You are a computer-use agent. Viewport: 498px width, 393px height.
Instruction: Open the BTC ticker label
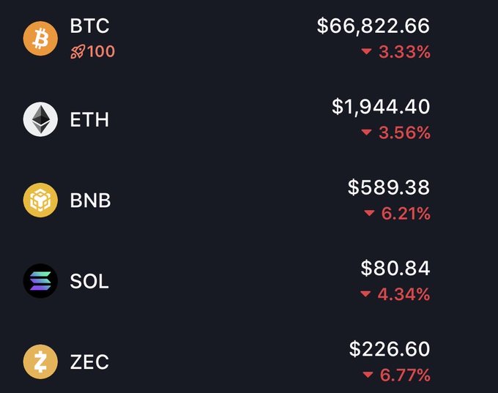click(90, 26)
